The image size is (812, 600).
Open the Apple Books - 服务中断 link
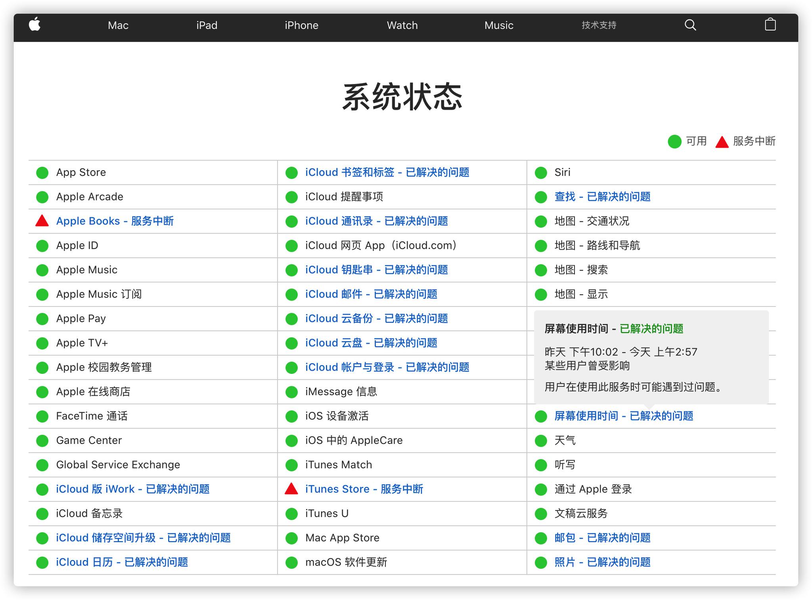pos(116,221)
